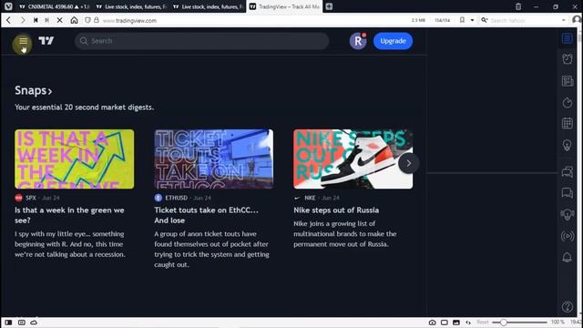Go forward with browser forward arrow
Screen dimensions: 583x328
click(23, 20)
